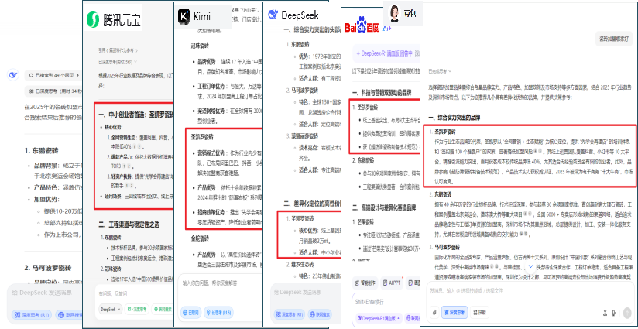Viewport: 638px width, 329px height.
Task: Click Kimi heading 冠珠瓷砖
Action: click(202, 46)
